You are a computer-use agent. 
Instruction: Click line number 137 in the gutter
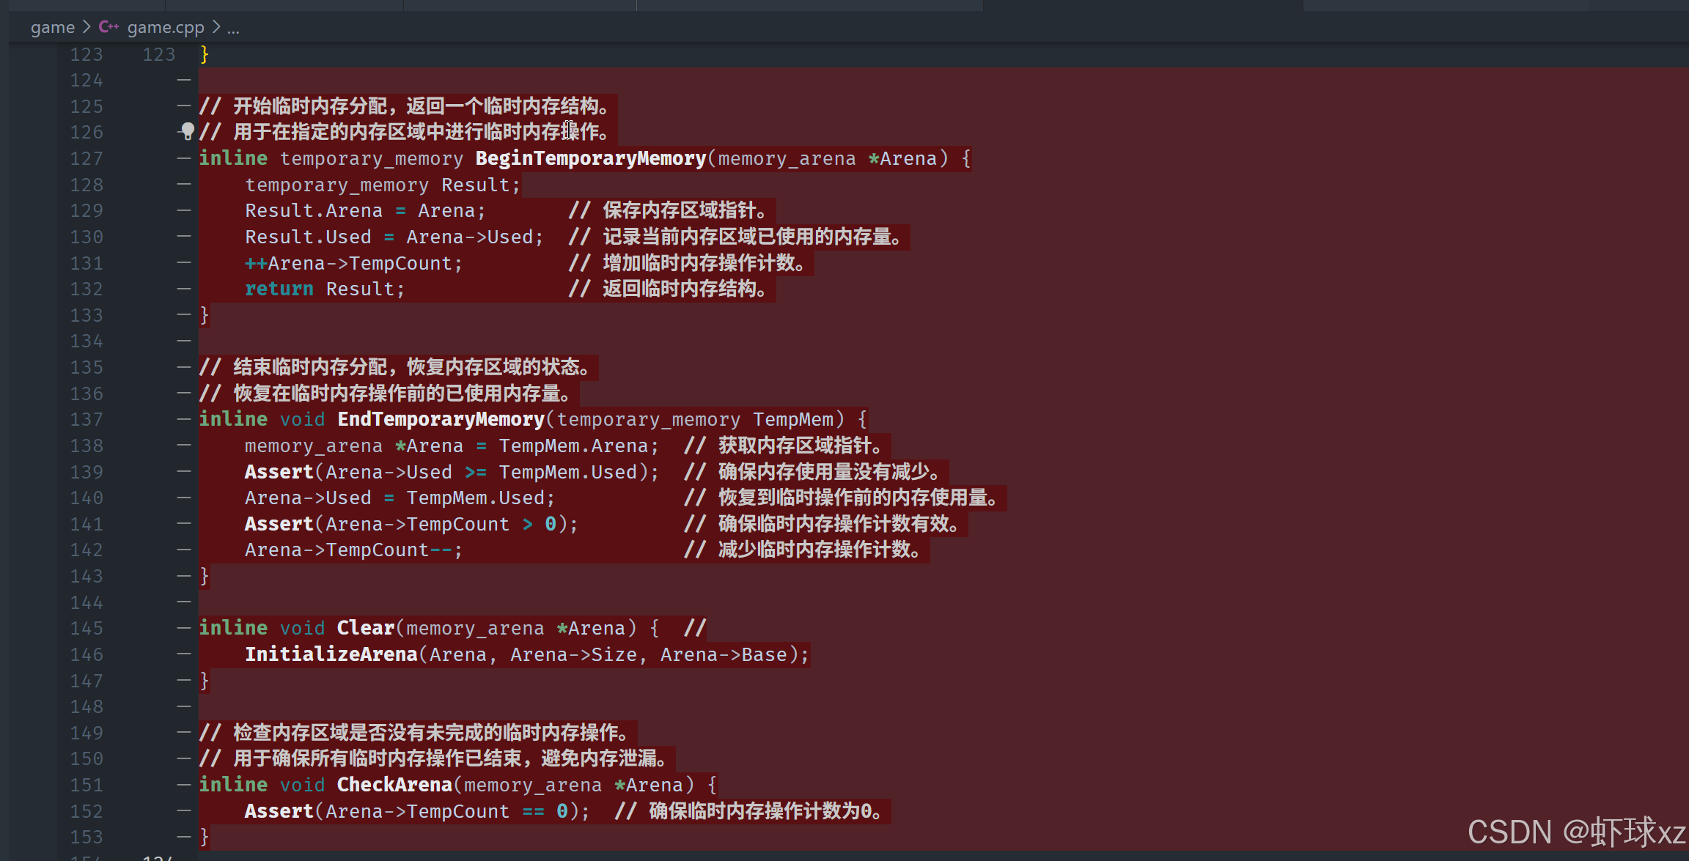(87, 419)
